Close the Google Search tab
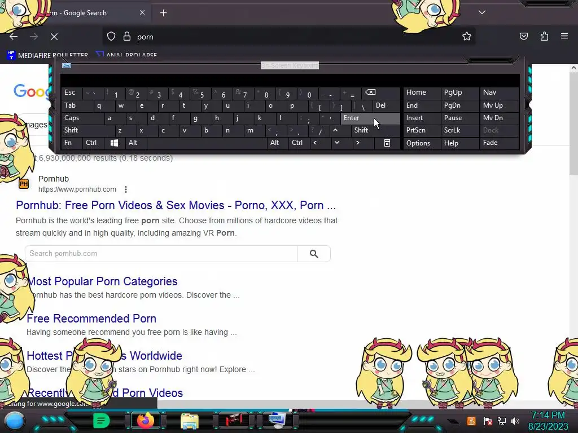The width and height of the screenshot is (578, 433). 142,12
